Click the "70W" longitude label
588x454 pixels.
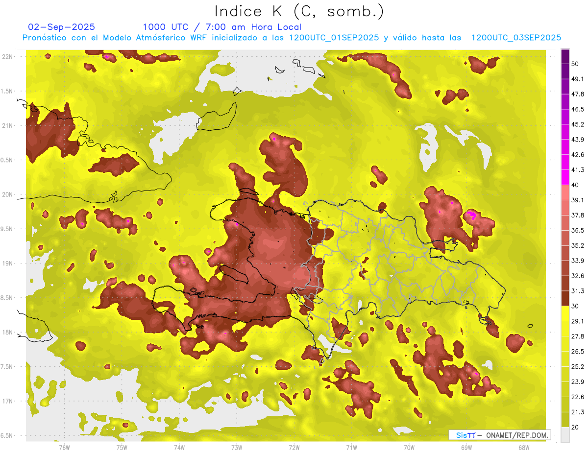pos(409,447)
